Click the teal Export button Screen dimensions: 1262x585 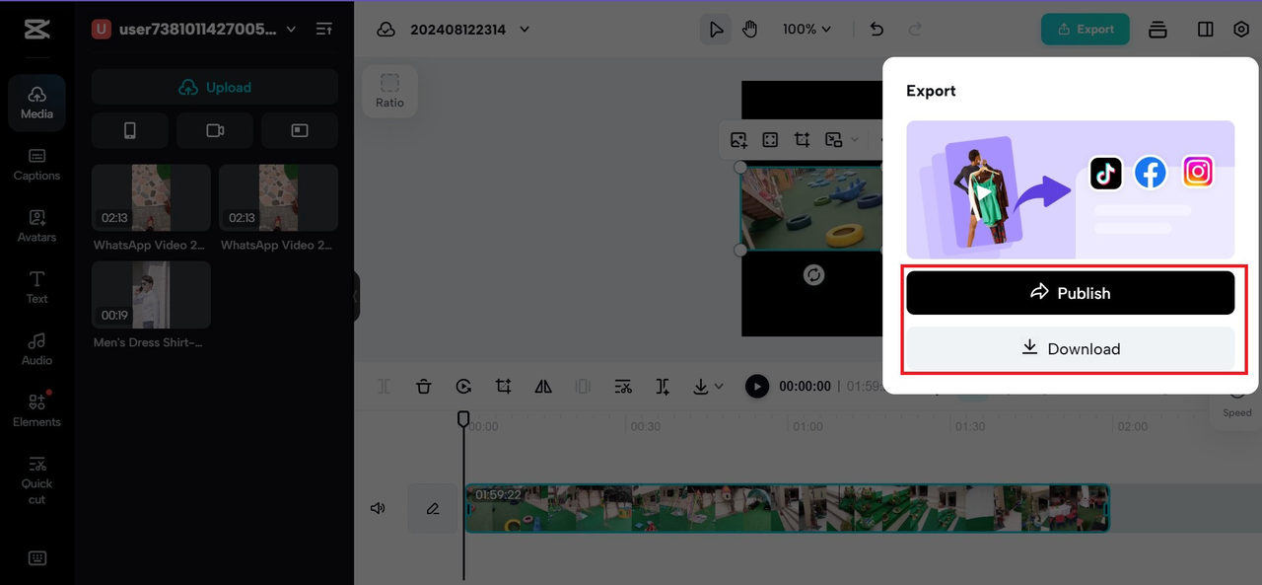[1085, 30]
